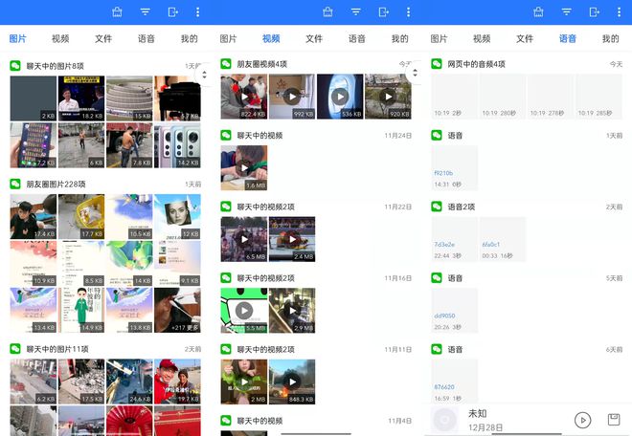Play the 992 KB moments video
The image size is (632, 436).
click(x=292, y=97)
